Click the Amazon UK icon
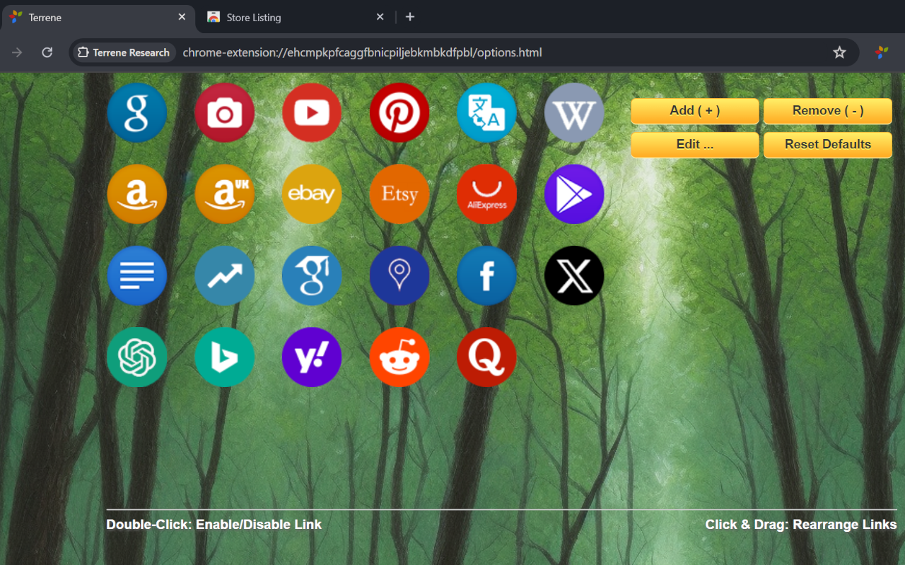This screenshot has width=905, height=565. coord(224,194)
